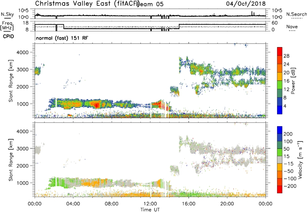This screenshot has width=307, height=212.
Task: Click the '12' label on Power scale
Action: (x=286, y=90)
